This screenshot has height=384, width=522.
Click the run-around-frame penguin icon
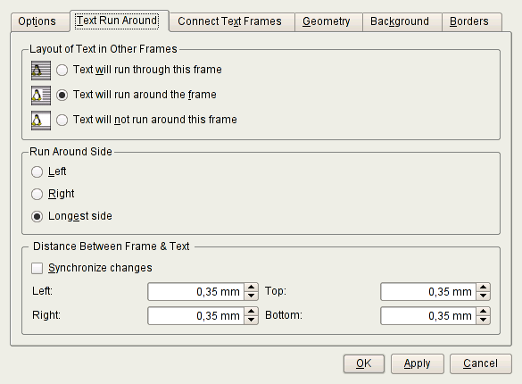click(41, 96)
